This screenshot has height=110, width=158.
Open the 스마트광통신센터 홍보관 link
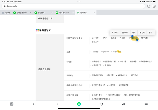coord(101,99)
